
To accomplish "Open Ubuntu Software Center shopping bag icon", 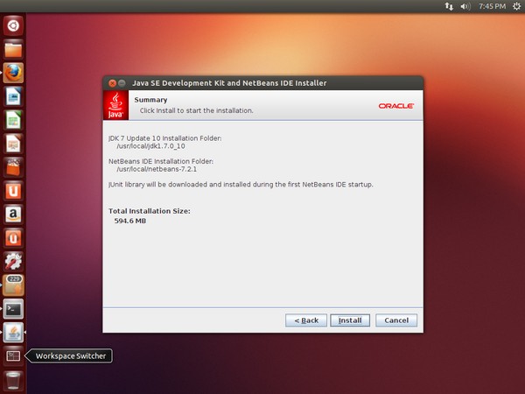I will tap(13, 167).
